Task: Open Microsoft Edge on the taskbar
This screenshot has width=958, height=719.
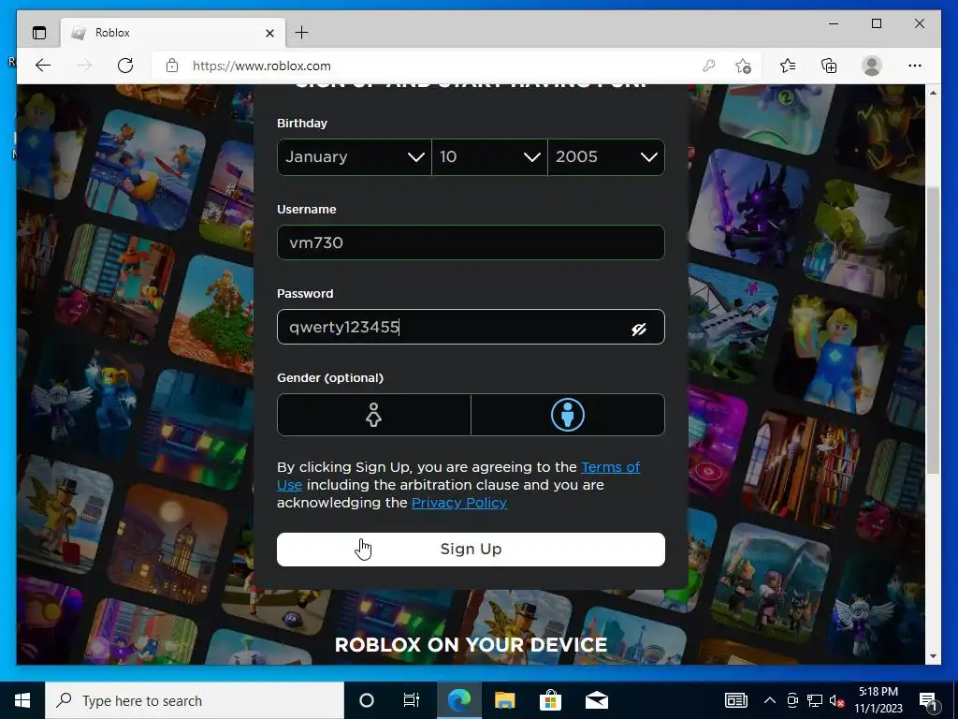Action: (459, 700)
